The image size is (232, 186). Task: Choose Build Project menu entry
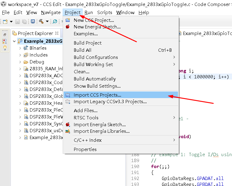click(x=121, y=43)
